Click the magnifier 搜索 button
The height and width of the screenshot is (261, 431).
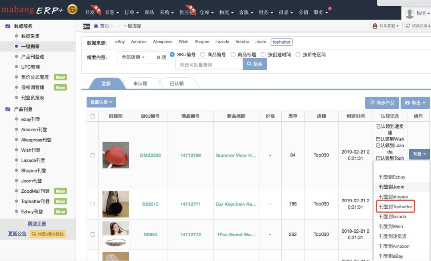point(255,64)
